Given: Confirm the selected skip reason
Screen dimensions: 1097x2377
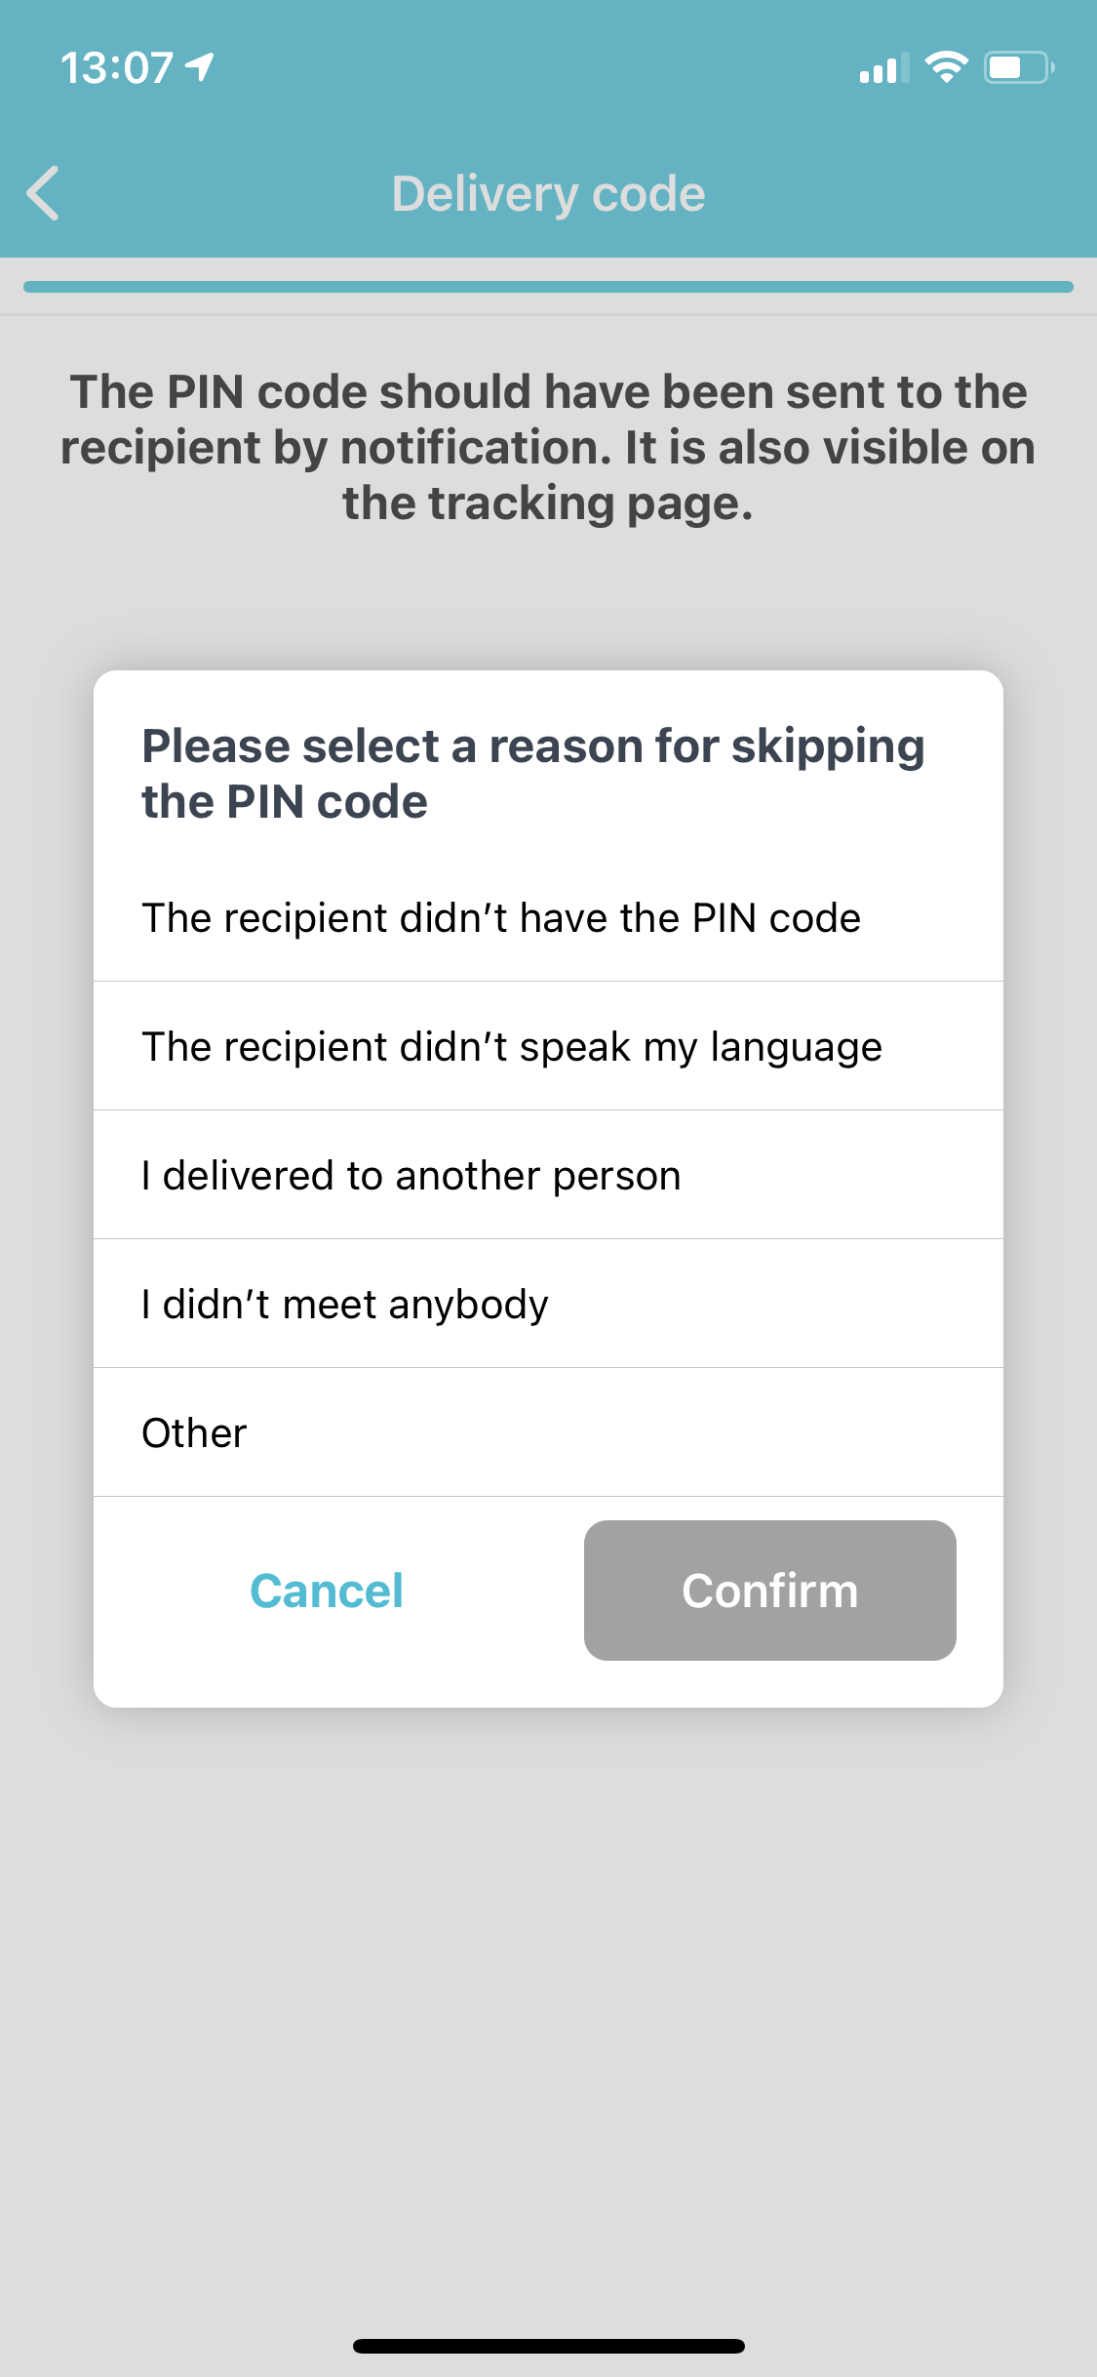Looking at the screenshot, I should click(x=770, y=1591).
